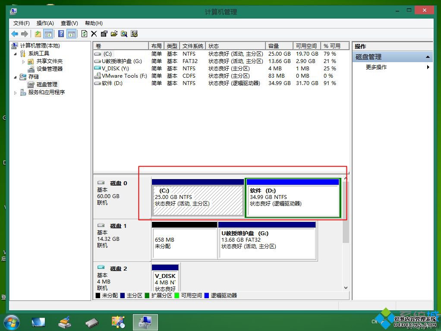The height and width of the screenshot is (331, 441).
Task: Open the colorful star taskbar app
Action: coord(118,322)
